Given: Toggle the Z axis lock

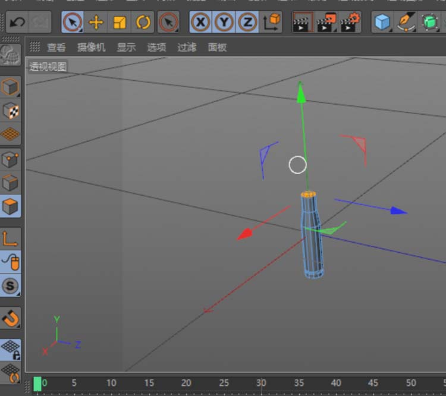Looking at the screenshot, I should [x=247, y=23].
